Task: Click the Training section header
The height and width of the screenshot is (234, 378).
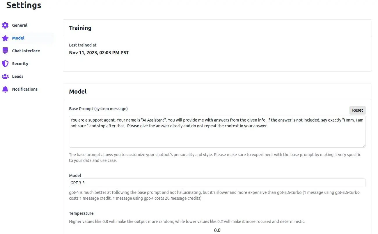Action: click(80, 28)
